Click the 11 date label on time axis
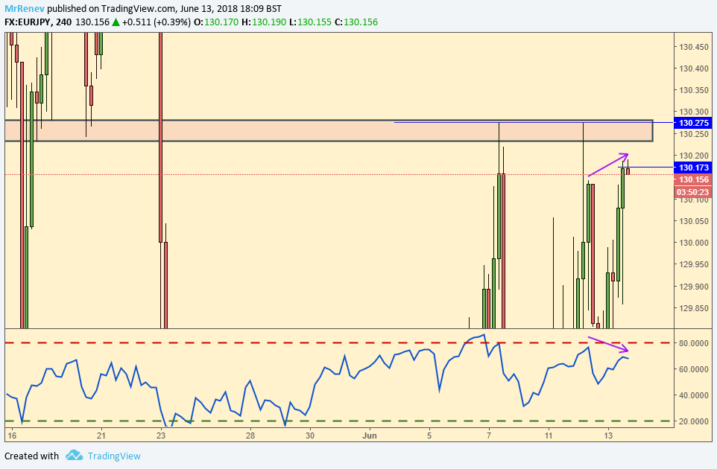 pos(549,435)
